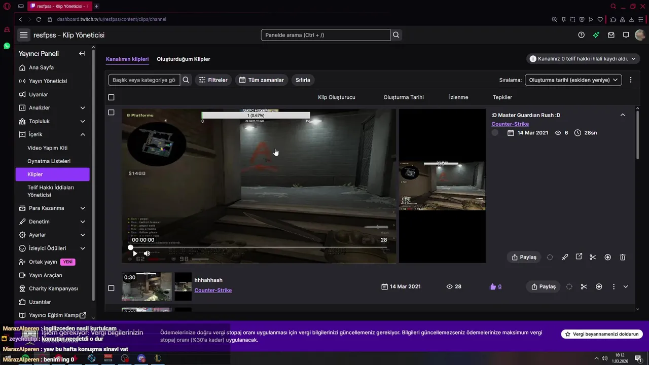
Task: Expand the hhhahhaah clip row chevron
Action: coord(626,286)
